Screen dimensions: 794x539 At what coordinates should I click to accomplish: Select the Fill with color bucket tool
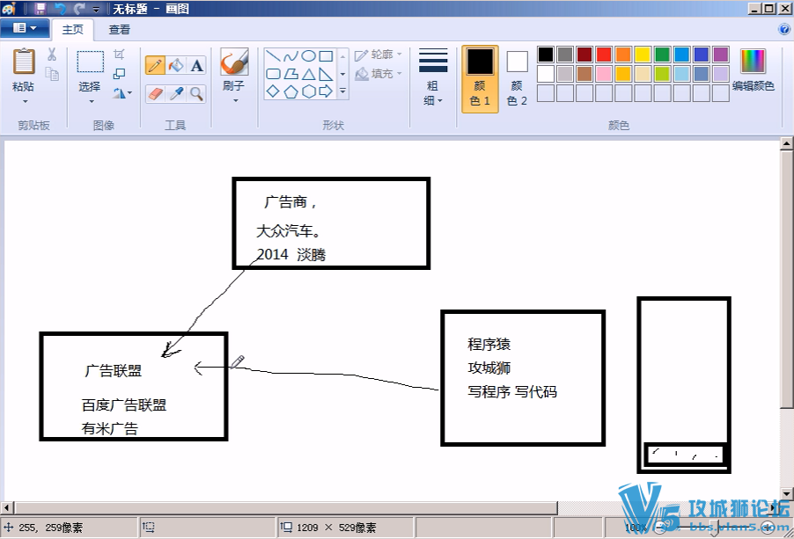pos(176,65)
